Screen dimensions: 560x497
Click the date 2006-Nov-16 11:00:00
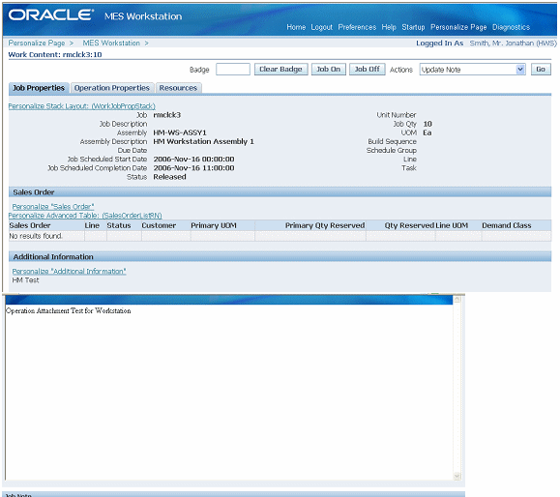(x=194, y=168)
